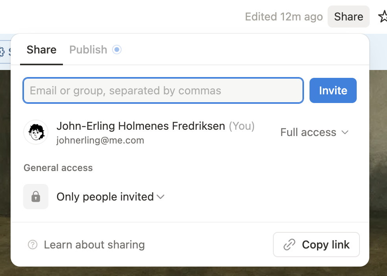Click the Edited 12m ago timestamp
The image size is (387, 276).
[x=284, y=17]
